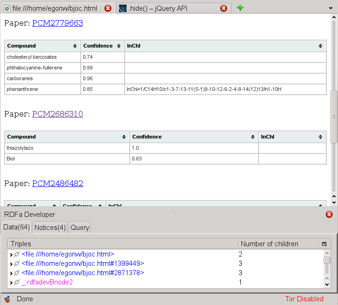Viewport: 338px width, 305px height.
Task: Expand the bjoc.html#1399449 tree node
Action: pyautogui.click(x=11, y=264)
